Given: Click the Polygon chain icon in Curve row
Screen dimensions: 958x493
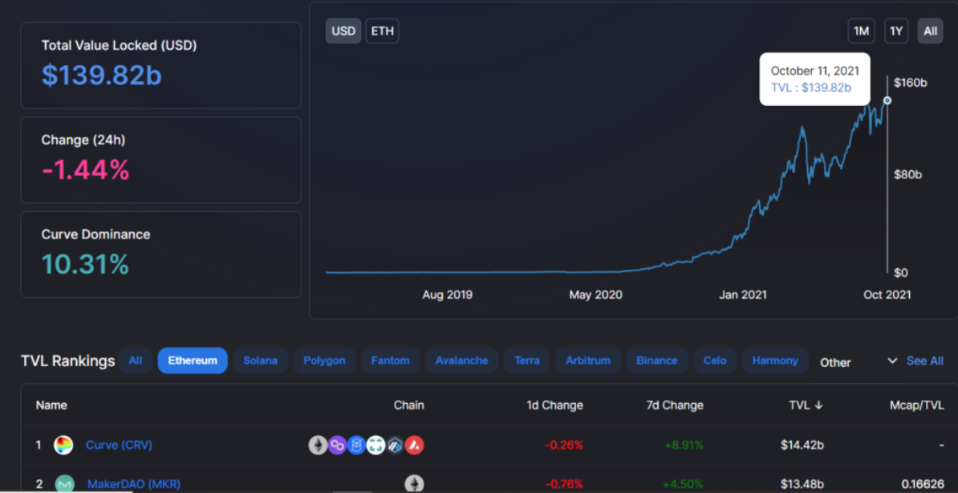Looking at the screenshot, I should pyautogui.click(x=337, y=446).
